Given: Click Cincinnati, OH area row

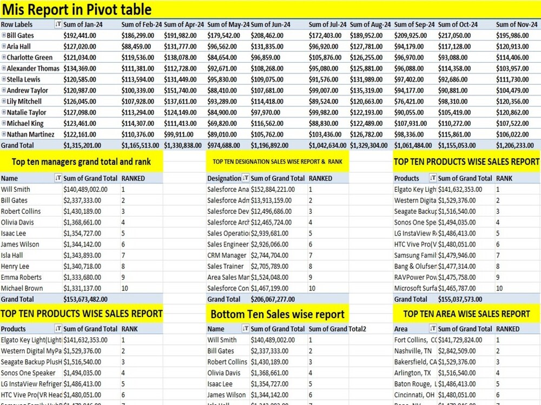Looking at the screenshot, I should (414, 395).
